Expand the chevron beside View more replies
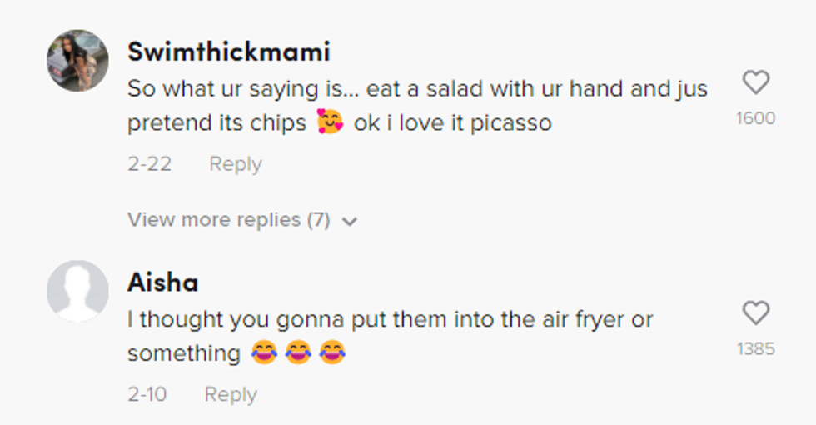Screen dimensions: 816x425 click(x=350, y=221)
